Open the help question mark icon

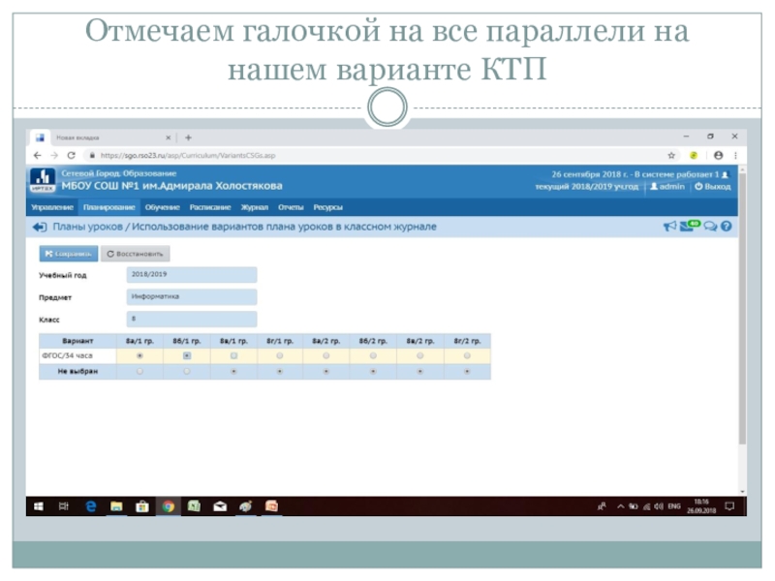[x=726, y=227]
